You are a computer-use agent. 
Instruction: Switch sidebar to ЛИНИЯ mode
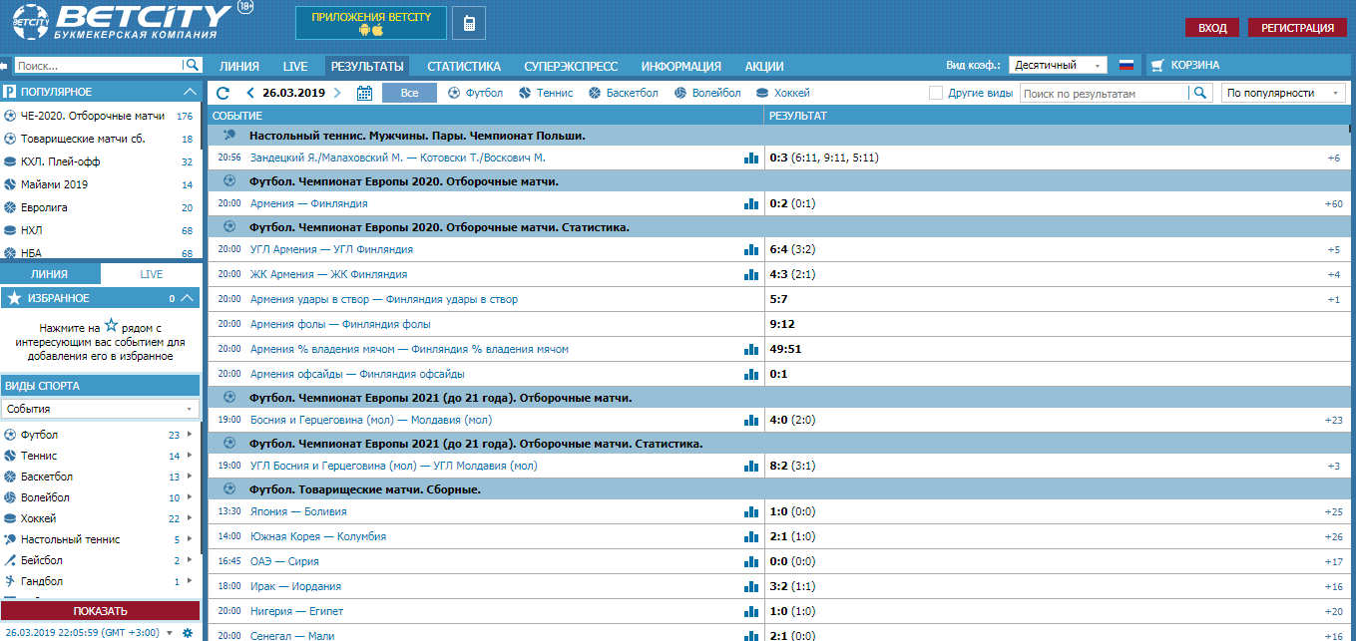50,274
